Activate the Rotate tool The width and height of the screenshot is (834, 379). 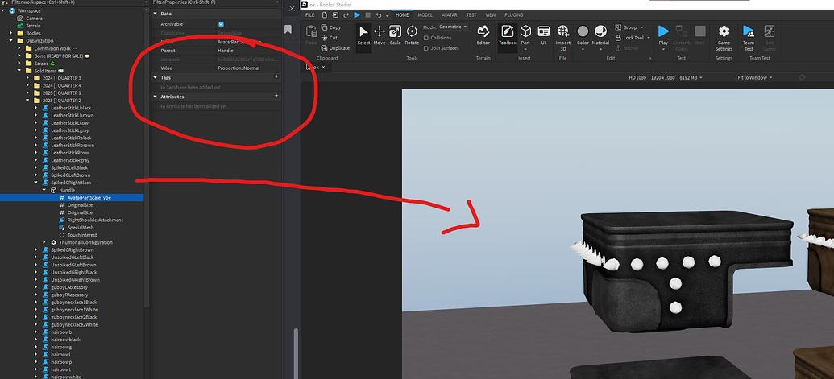(x=412, y=35)
